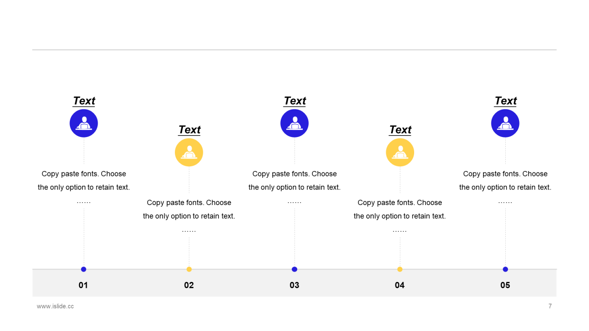589x331 pixels.
Task: Select the yellow person icon above step 04
Action: 400,152
